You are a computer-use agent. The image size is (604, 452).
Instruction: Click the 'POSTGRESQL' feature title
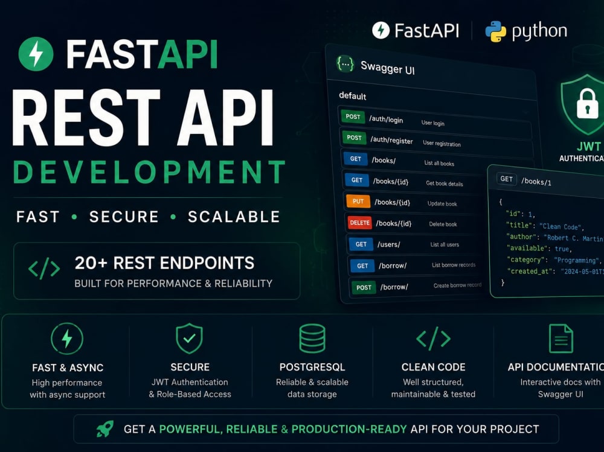[312, 367]
